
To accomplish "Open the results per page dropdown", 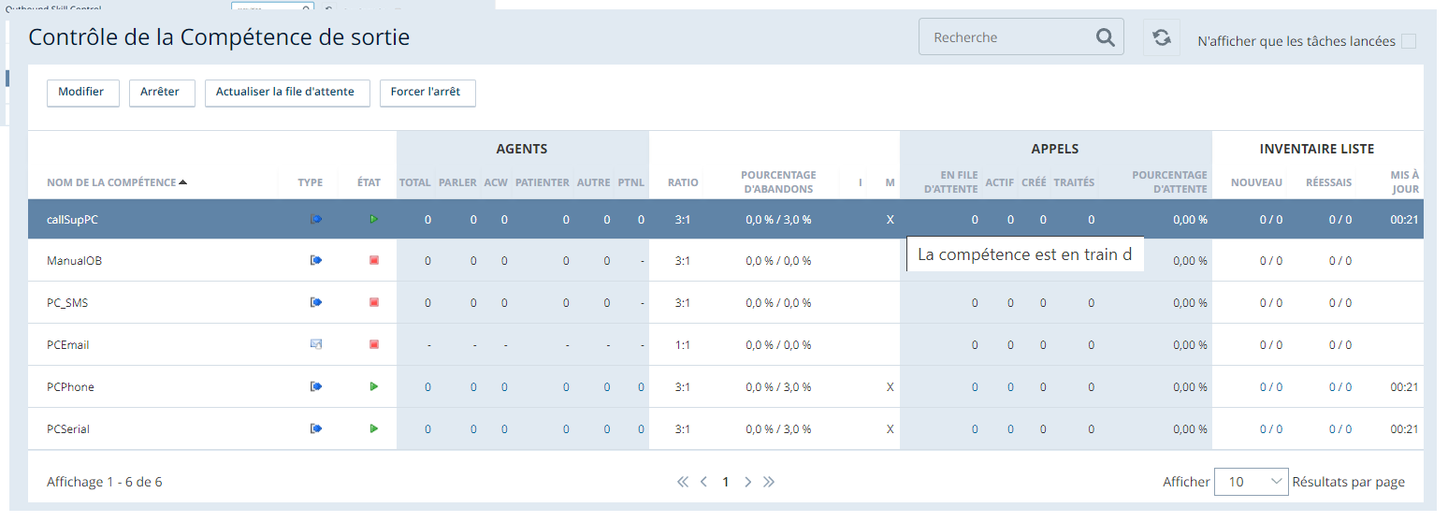I will (x=1251, y=482).
